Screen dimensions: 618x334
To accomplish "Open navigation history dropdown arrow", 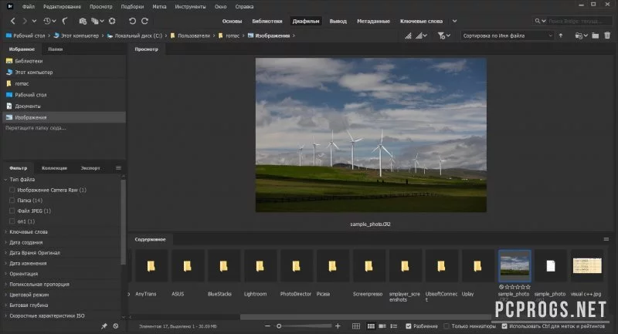I will (x=34, y=21).
